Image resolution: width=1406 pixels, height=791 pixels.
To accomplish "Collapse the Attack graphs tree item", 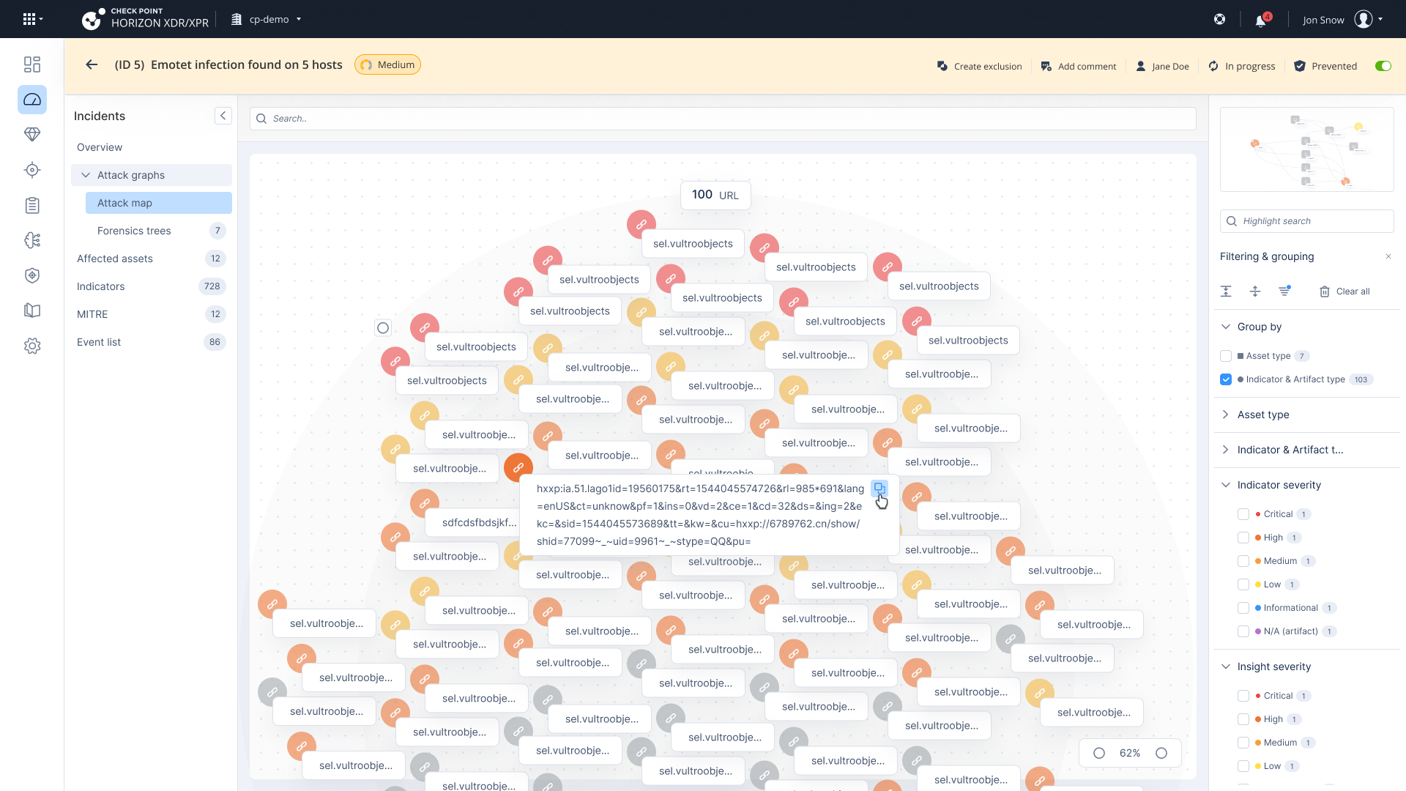I will click(86, 175).
